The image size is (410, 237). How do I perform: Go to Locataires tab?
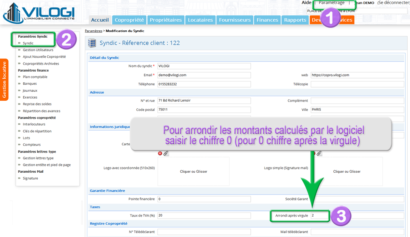200,20
